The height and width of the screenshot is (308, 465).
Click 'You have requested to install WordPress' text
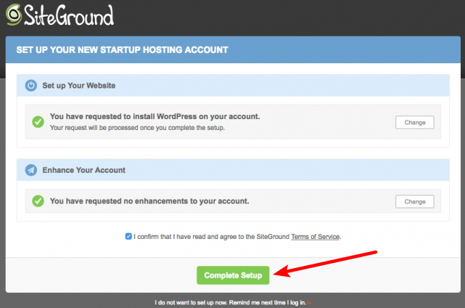coord(155,116)
